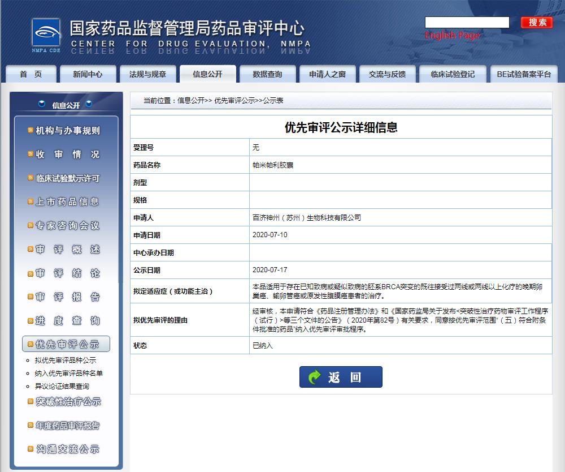The width and height of the screenshot is (565, 472).
Task: Open 异议论证结果查询 in the sidebar
Action: 62,387
